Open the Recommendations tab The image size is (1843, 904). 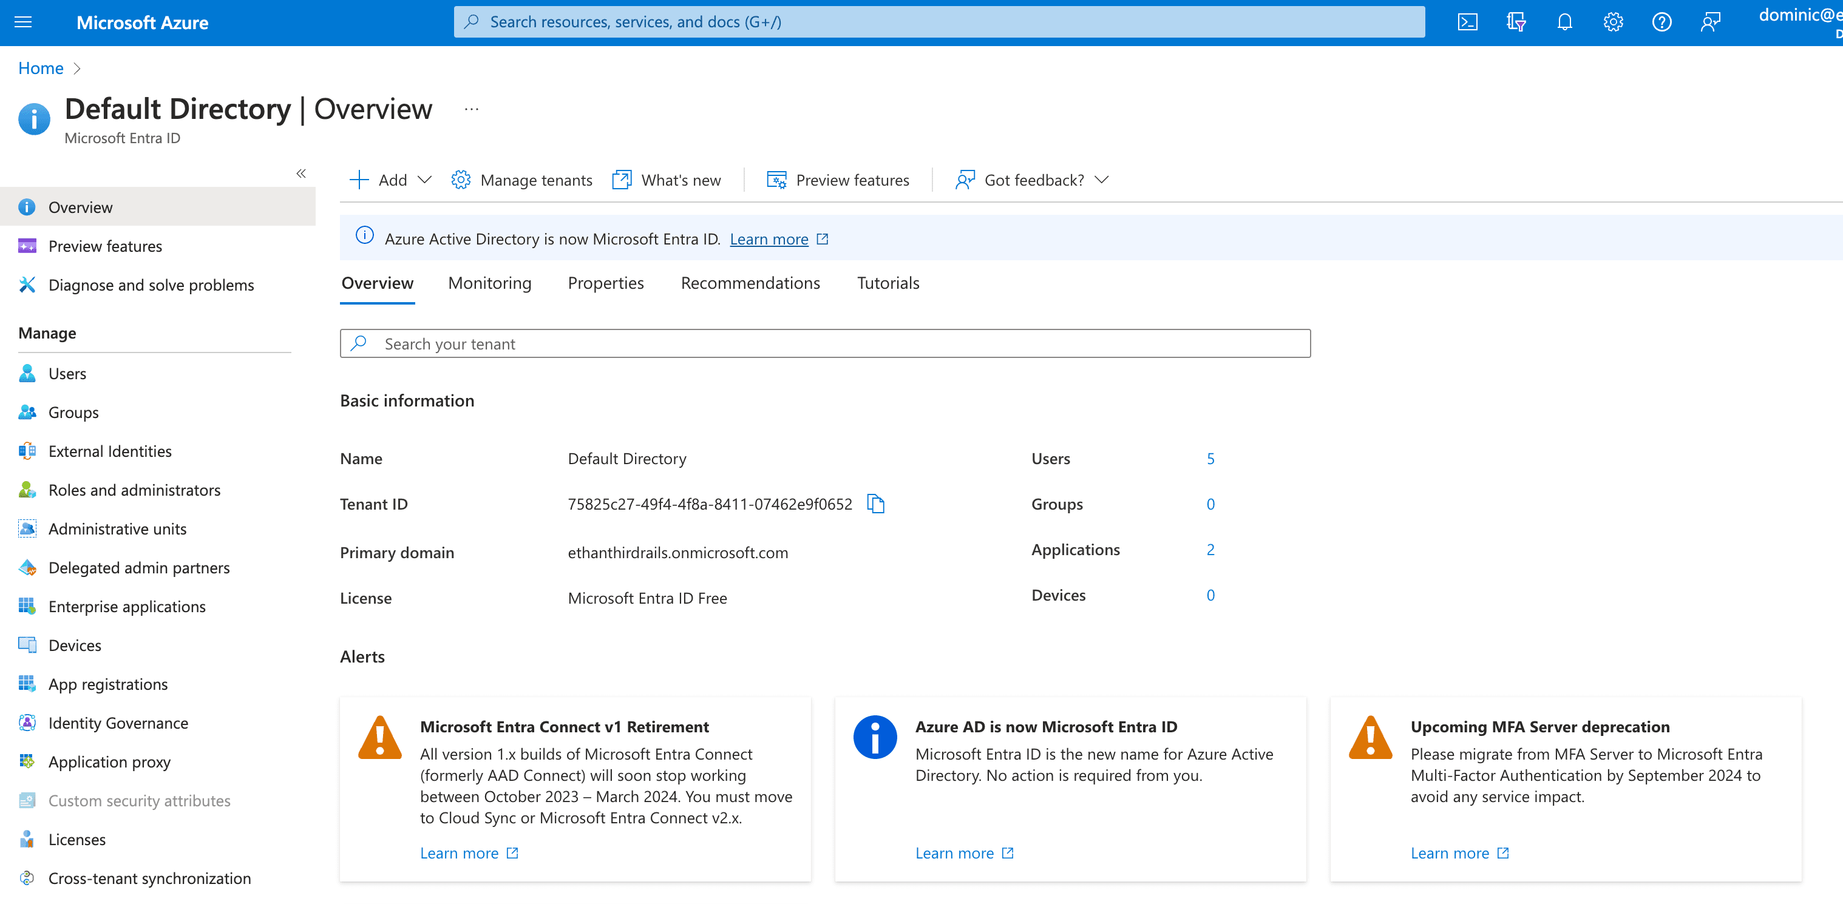click(x=750, y=283)
